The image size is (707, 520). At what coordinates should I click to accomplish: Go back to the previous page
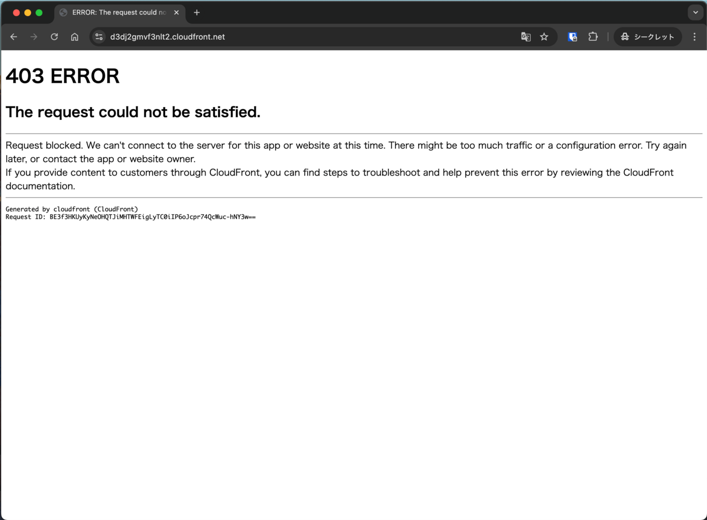(x=14, y=37)
